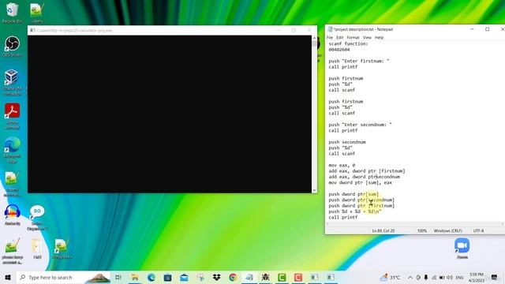Click the Notepad title bar icon
Screen dimensions: 505x284
[330, 29]
